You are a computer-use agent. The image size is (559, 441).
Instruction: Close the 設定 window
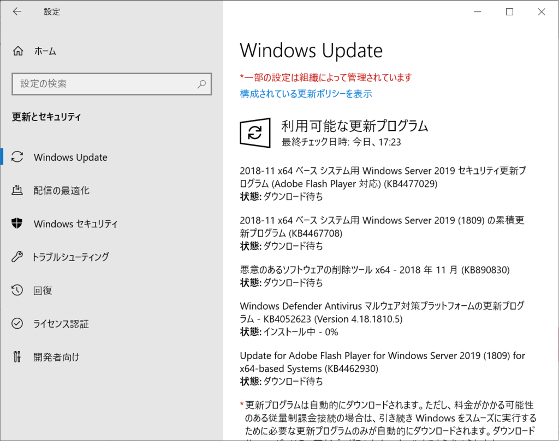click(542, 12)
